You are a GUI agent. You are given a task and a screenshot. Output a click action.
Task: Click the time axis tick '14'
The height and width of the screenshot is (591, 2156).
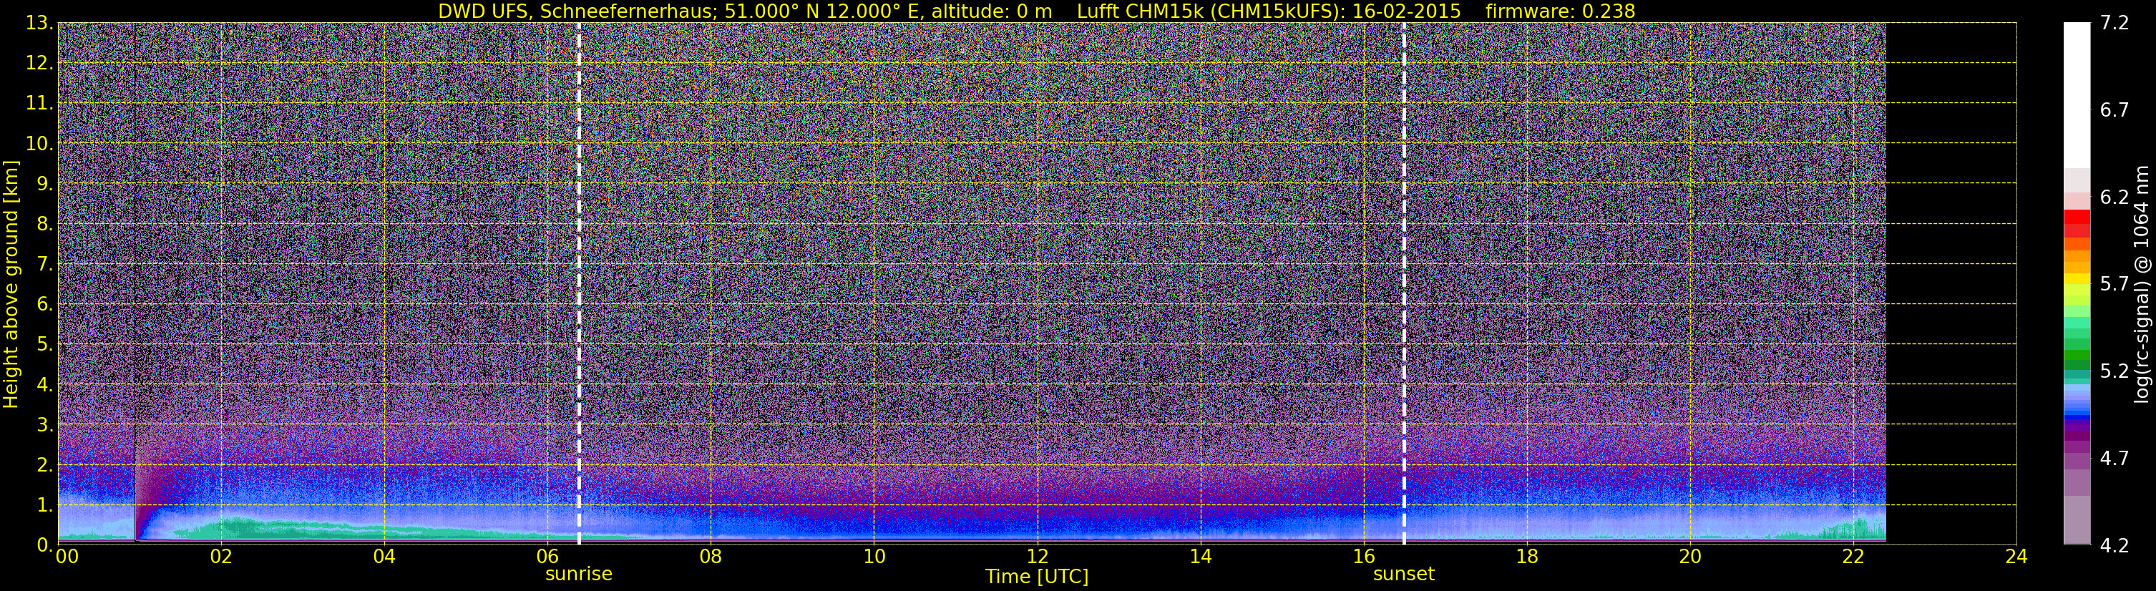[1200, 557]
